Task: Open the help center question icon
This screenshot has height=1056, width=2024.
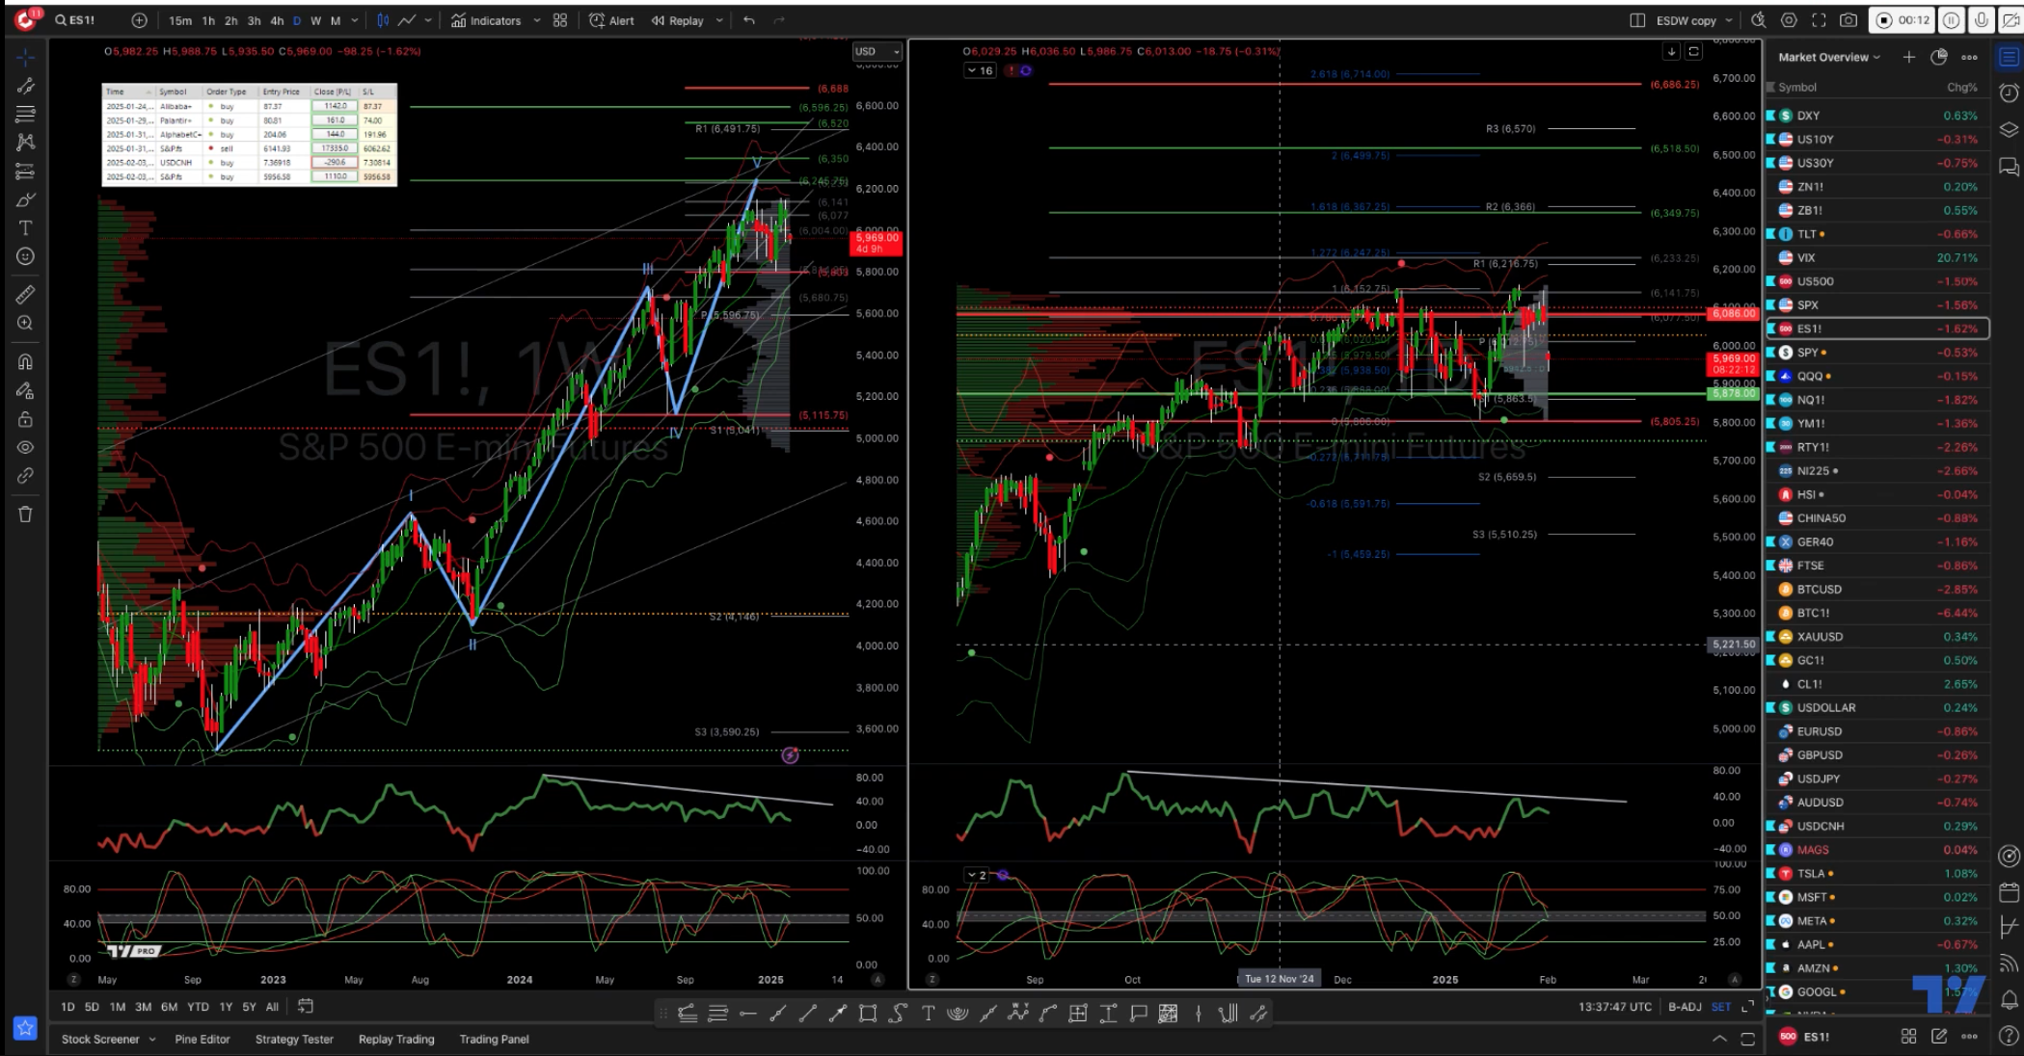Action: click(2010, 1036)
